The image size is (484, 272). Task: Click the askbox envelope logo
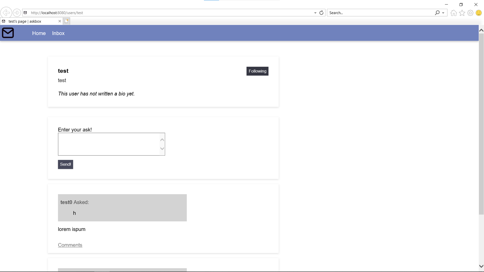[8, 33]
